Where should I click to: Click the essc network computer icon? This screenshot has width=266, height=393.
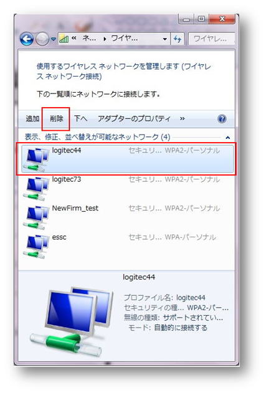36,246
